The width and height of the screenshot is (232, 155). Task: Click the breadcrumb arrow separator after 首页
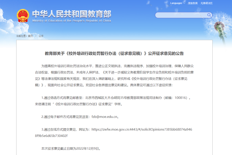(x=36, y=36)
